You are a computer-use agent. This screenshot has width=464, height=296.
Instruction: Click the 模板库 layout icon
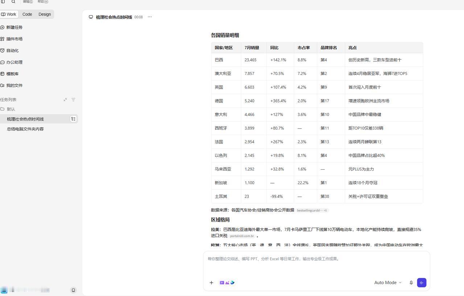pos(2,74)
